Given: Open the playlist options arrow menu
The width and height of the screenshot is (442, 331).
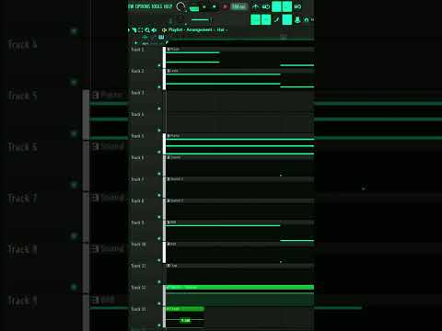Looking at the screenshot, I should pyautogui.click(x=129, y=30).
